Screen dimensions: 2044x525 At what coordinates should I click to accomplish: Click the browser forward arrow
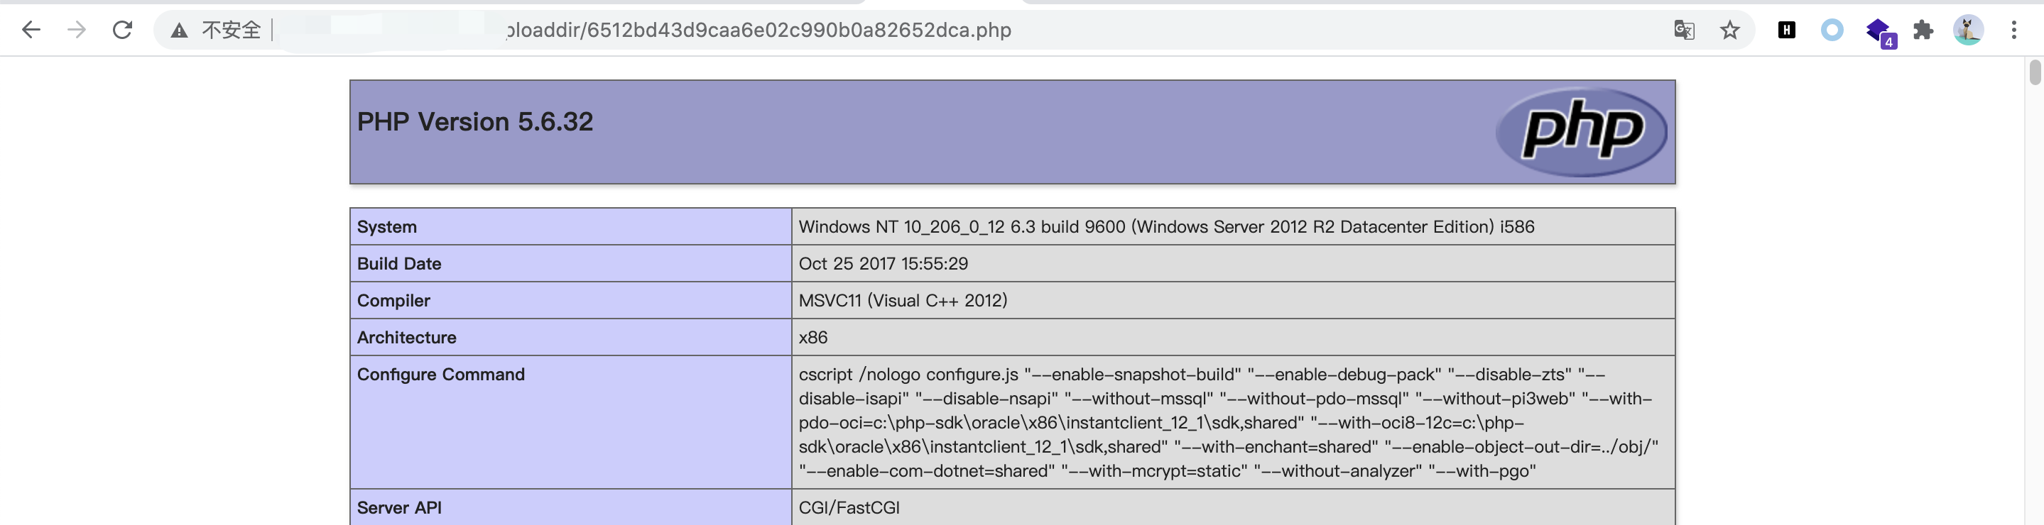pyautogui.click(x=77, y=30)
